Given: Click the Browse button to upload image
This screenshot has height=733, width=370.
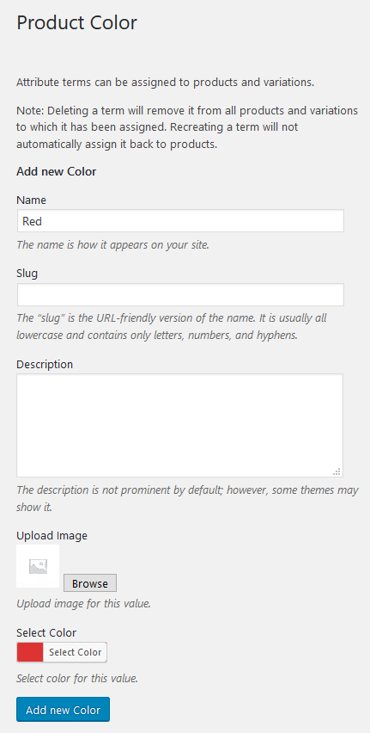Looking at the screenshot, I should [89, 583].
